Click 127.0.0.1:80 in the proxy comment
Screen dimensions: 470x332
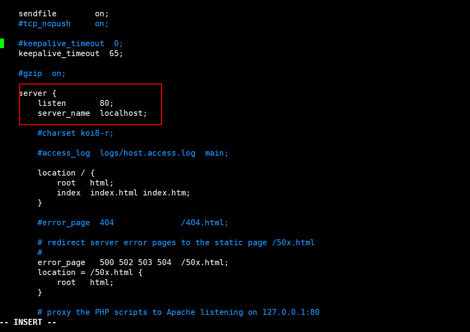coord(291,312)
